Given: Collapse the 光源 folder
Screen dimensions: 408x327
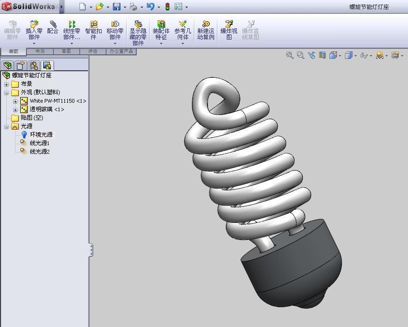Looking at the screenshot, I should 7,127.
